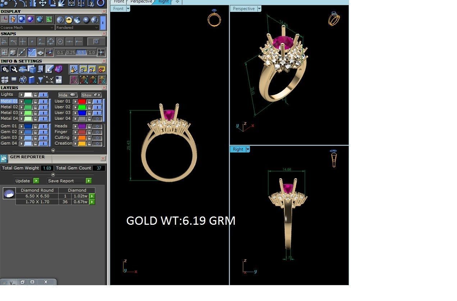Click the scissors trim tool icon
This screenshot has height=301, width=457.
pyautogui.click(x=91, y=3)
